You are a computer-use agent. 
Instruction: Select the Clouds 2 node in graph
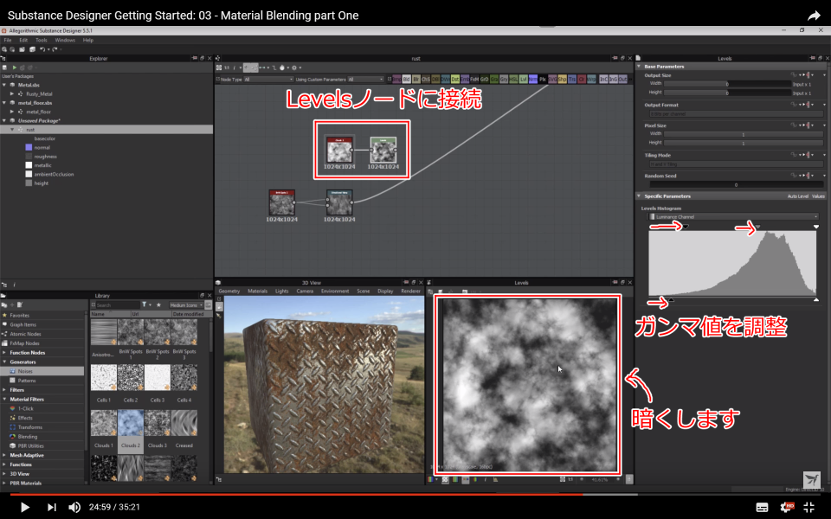click(339, 150)
